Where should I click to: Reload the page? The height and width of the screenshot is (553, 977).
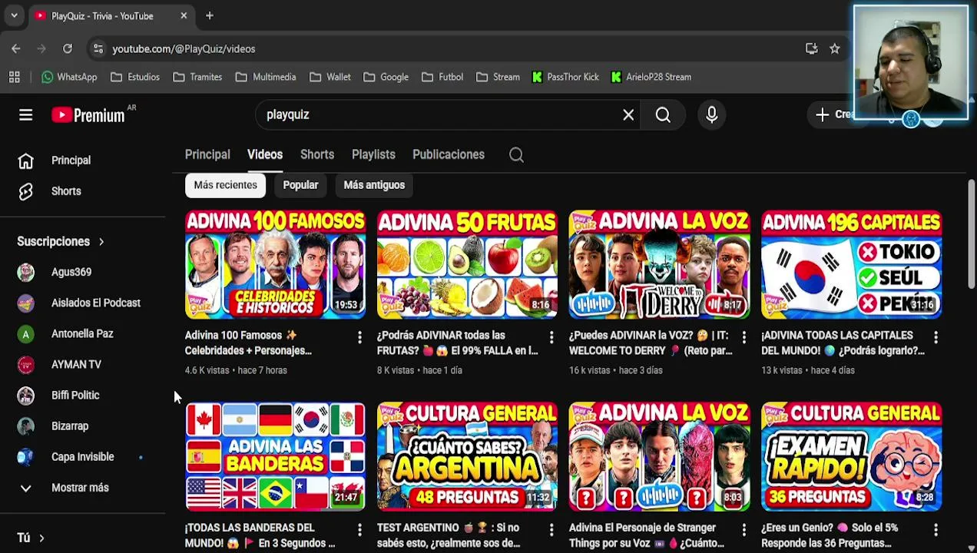click(68, 48)
